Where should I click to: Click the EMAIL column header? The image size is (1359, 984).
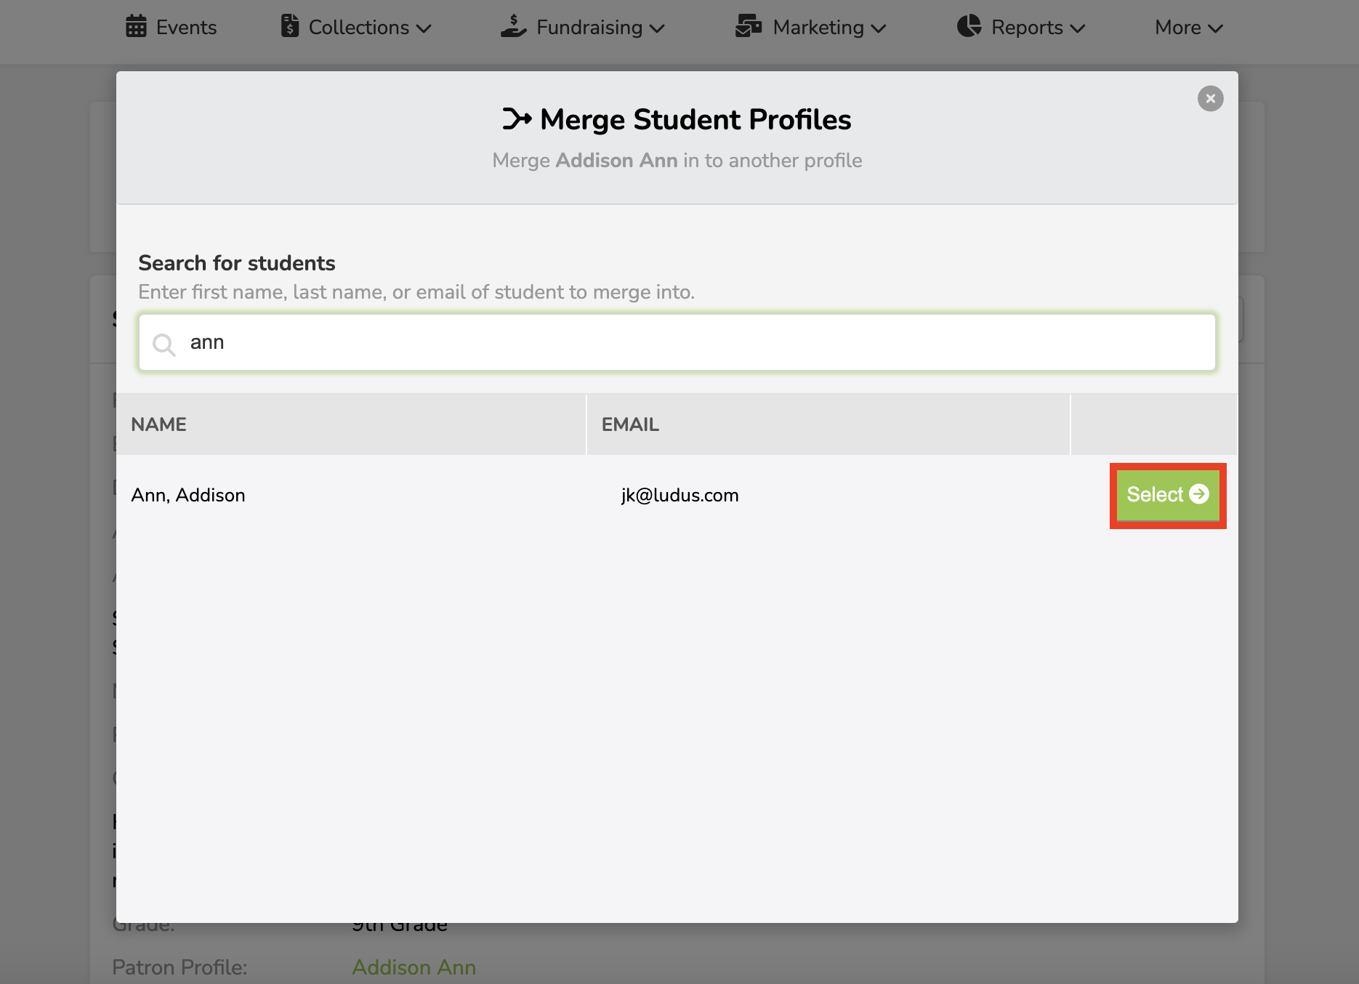(630, 424)
